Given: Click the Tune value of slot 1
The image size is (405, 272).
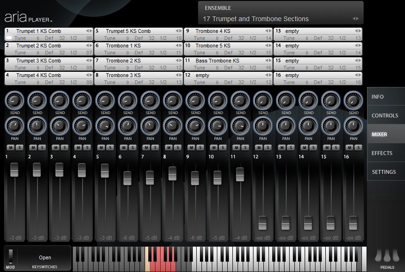Looking at the screenshot, I should 38,38.
